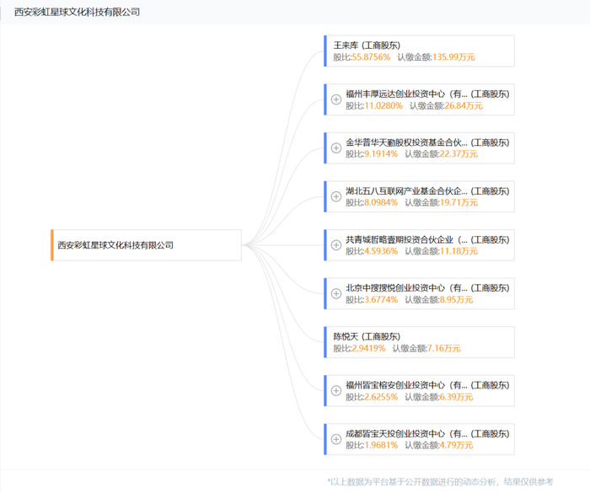Click the page title 西安彩虹星球文化科技有限公司 in header

(x=78, y=12)
